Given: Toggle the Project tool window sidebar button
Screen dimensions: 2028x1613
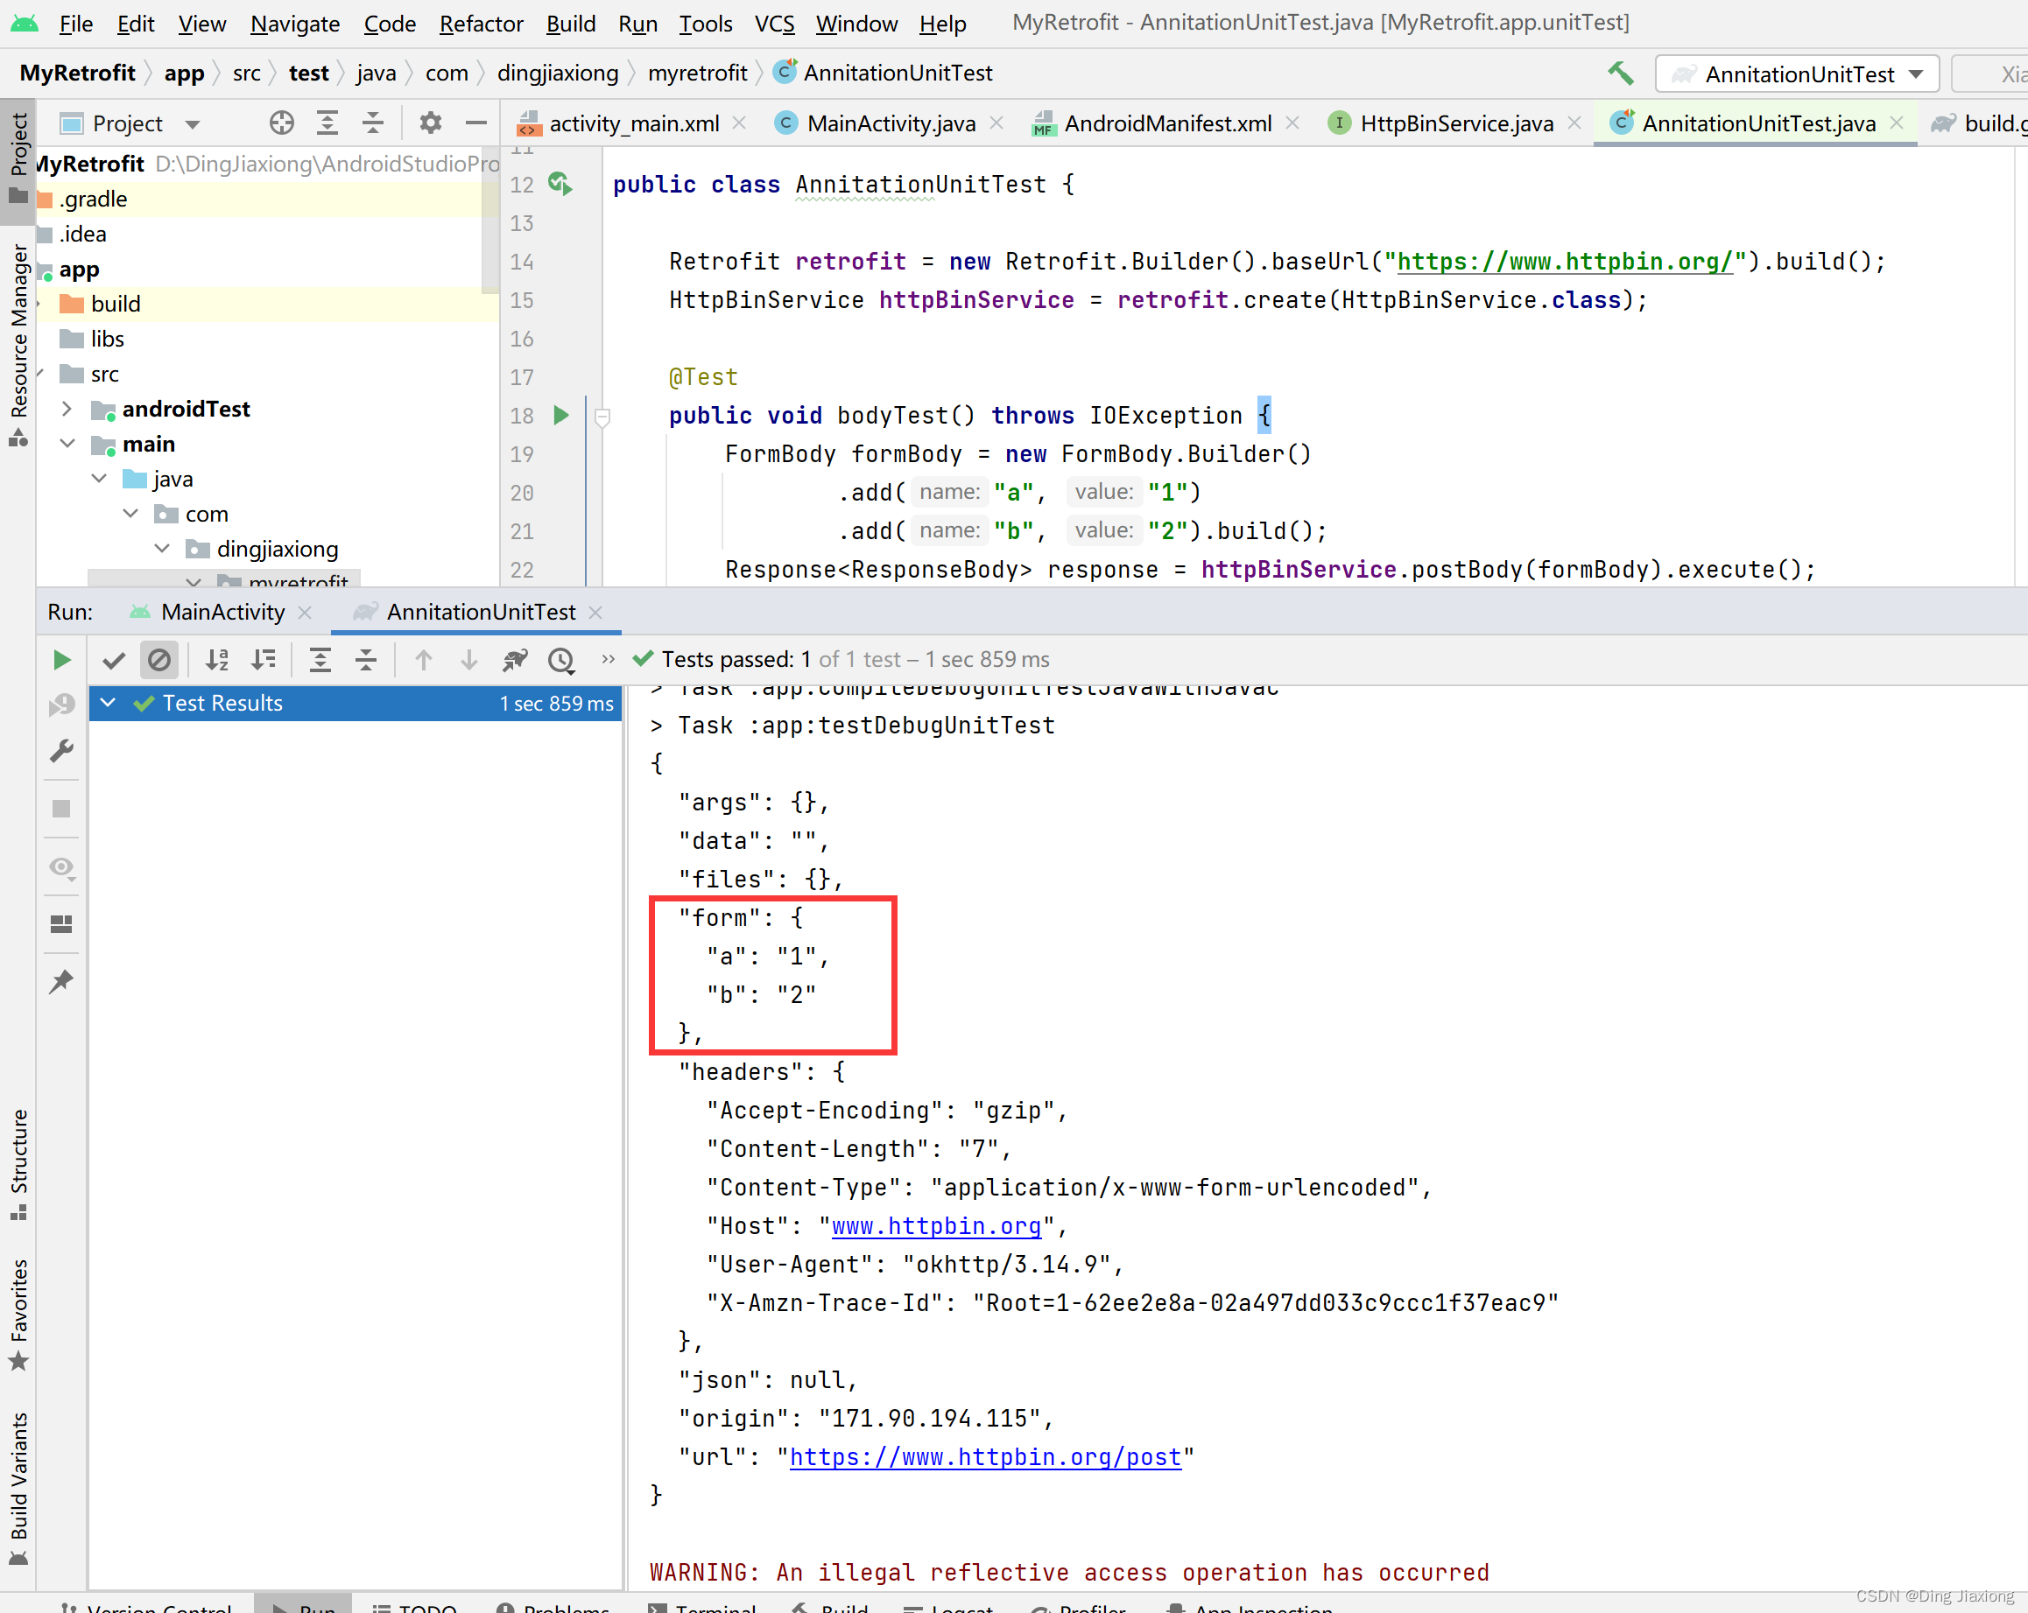Looking at the screenshot, I should tap(18, 160).
